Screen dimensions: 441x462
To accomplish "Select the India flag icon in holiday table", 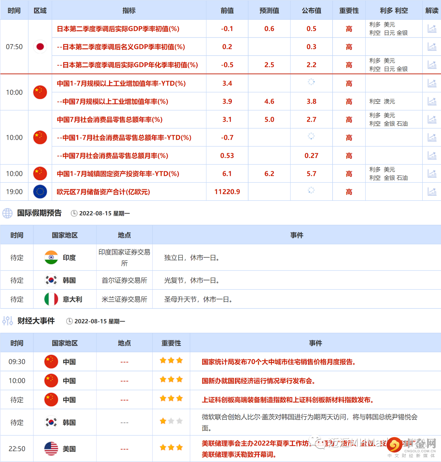I will [x=51, y=257].
